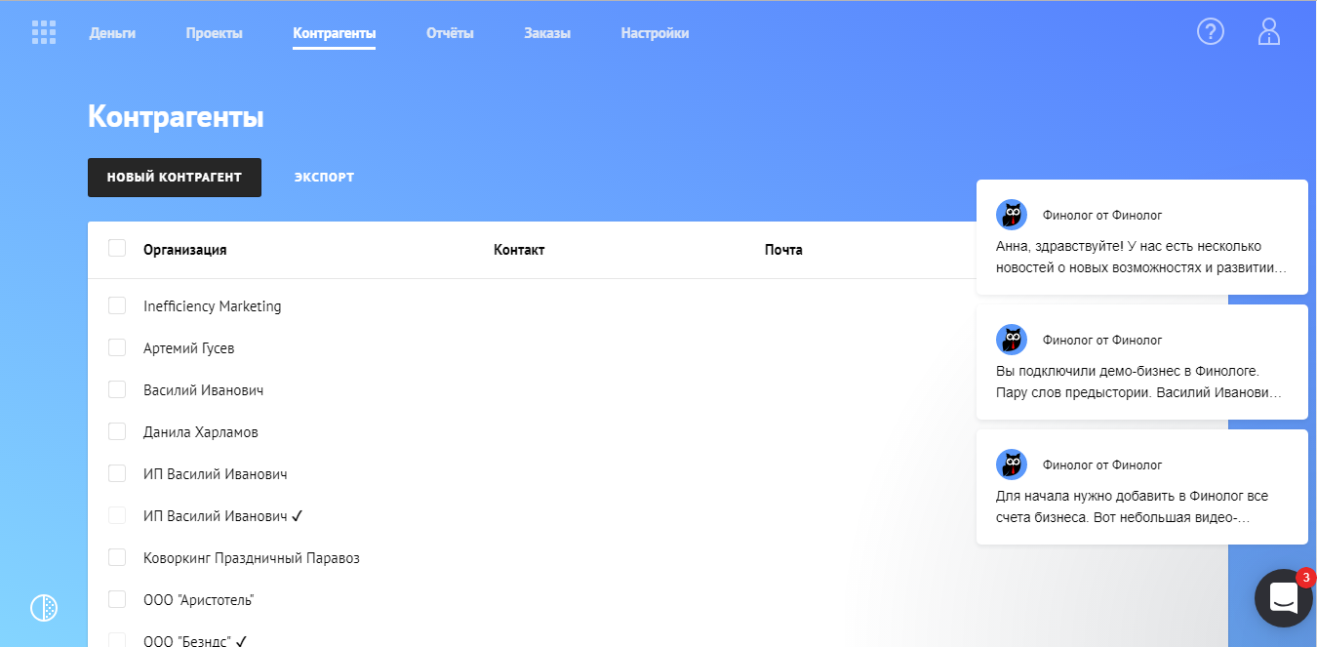Check Коворкинг Праздничный Паравоз checkbox

coord(117,557)
